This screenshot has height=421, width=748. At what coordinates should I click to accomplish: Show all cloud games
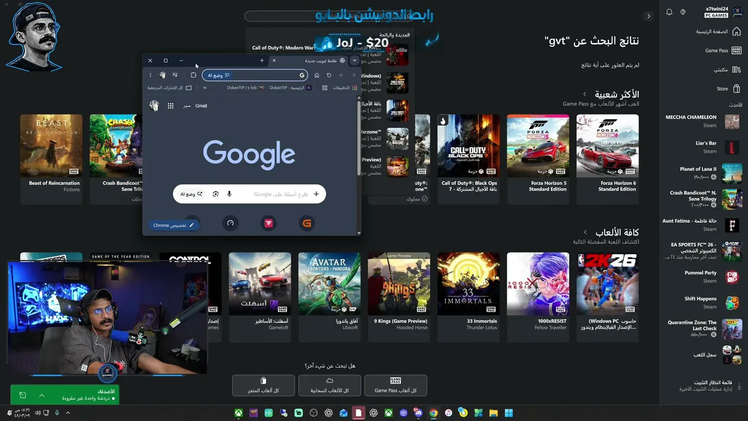click(330, 385)
